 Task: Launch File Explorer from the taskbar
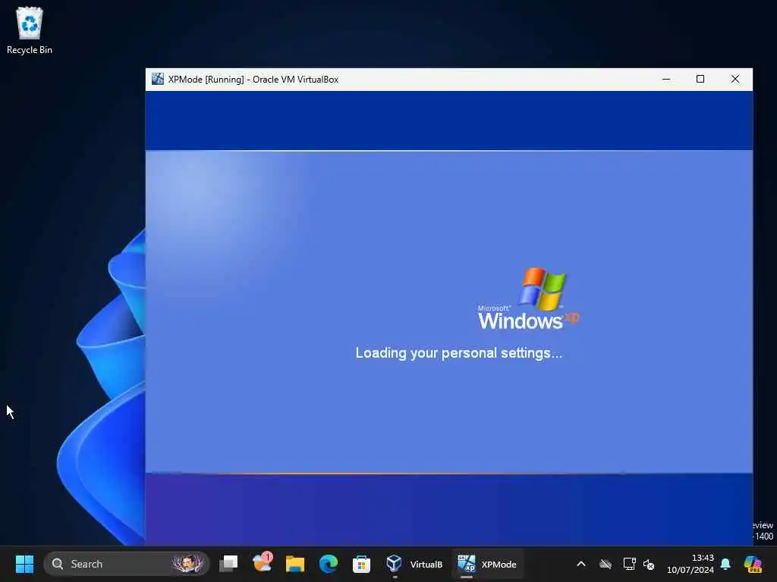295,564
